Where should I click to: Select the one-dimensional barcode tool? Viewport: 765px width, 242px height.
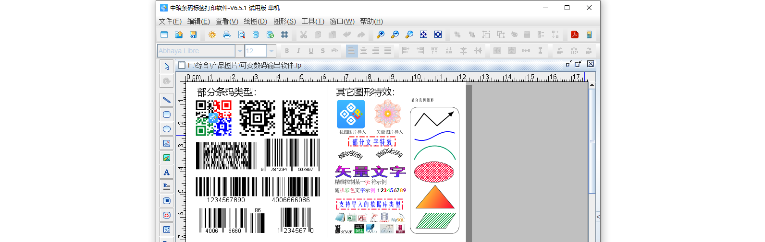coord(167,201)
